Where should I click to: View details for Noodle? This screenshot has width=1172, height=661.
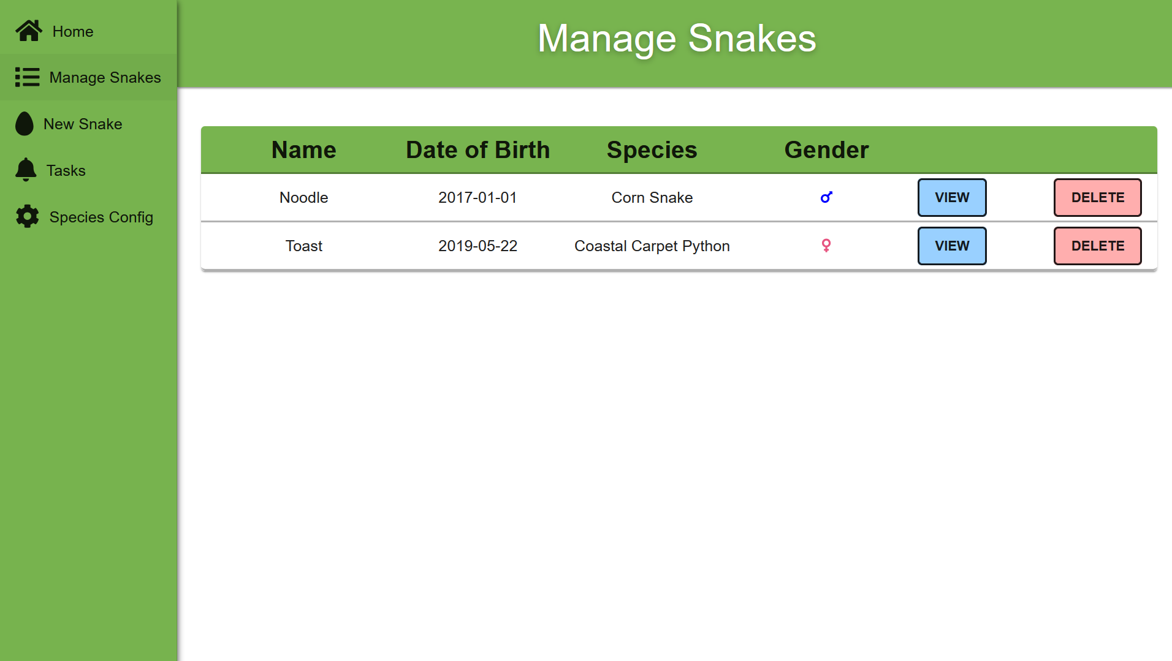tap(952, 197)
